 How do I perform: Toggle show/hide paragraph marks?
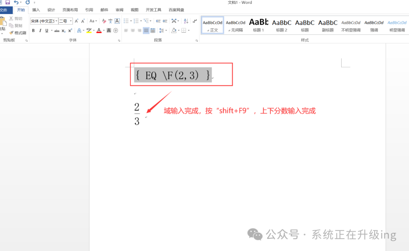point(195,21)
